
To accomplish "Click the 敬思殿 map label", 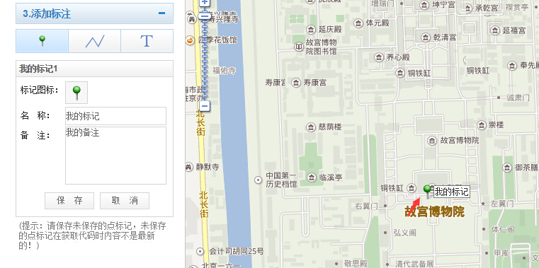I will [356, 264].
